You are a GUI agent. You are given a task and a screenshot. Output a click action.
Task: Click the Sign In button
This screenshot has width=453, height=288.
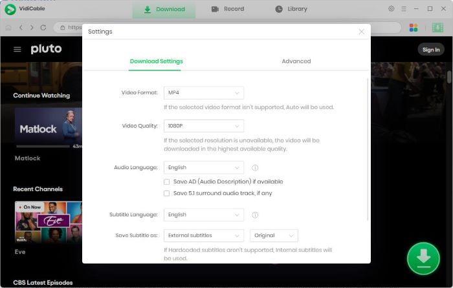coord(430,50)
